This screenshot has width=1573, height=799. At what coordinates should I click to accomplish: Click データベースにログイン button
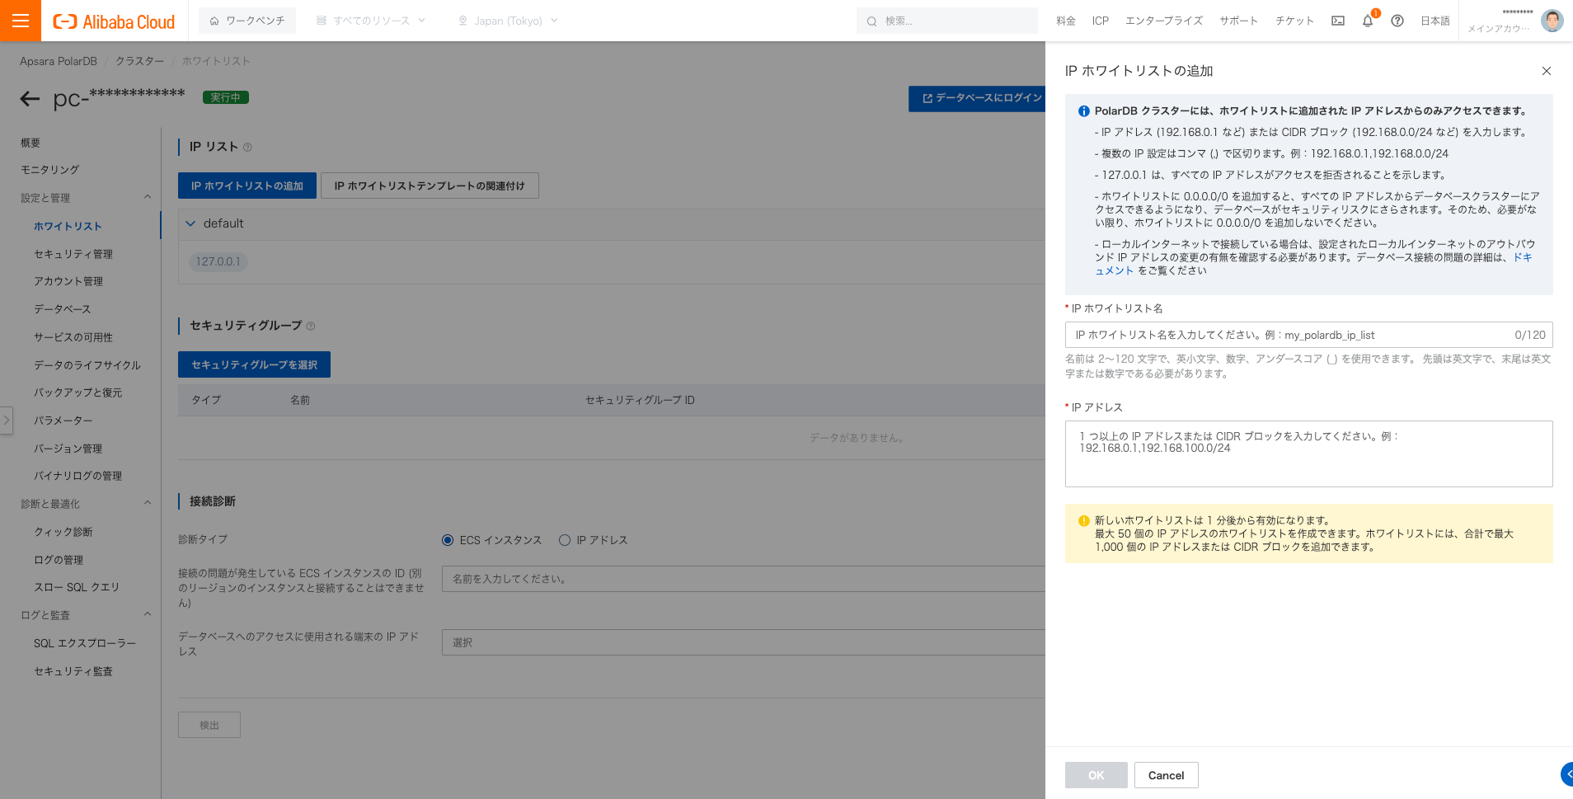pyautogui.click(x=977, y=98)
